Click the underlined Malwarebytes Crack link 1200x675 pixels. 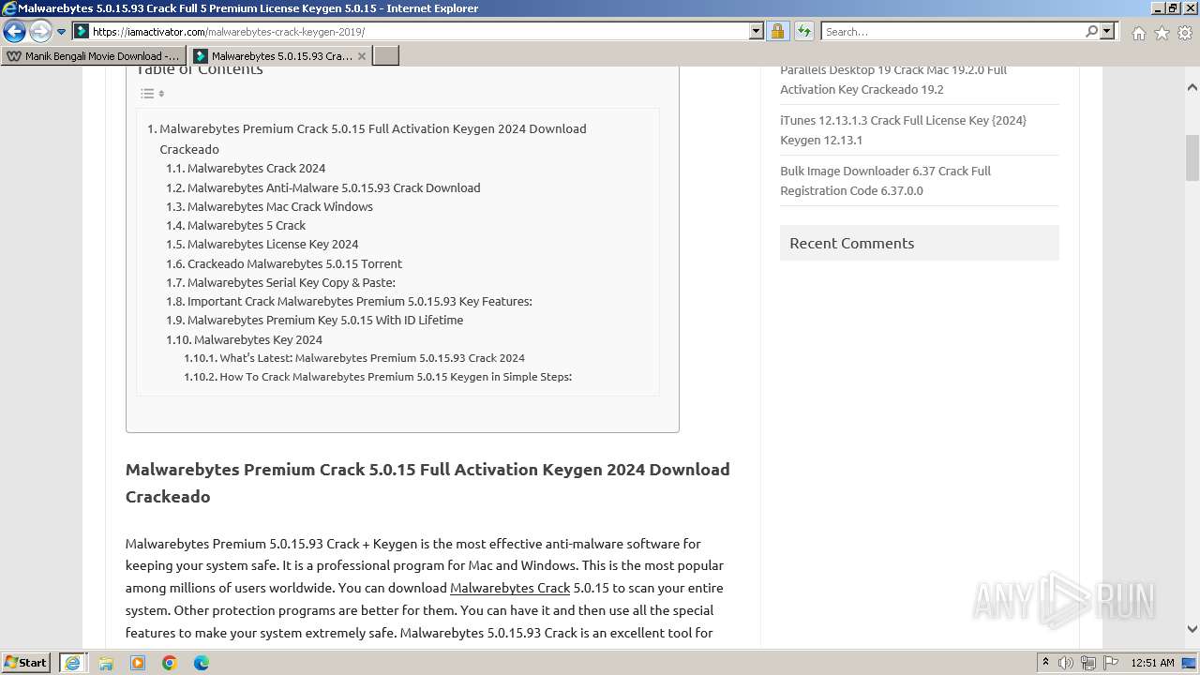[x=510, y=588]
